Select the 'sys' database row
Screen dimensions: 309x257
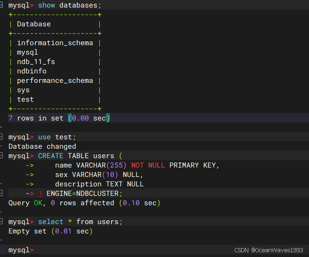(23, 90)
